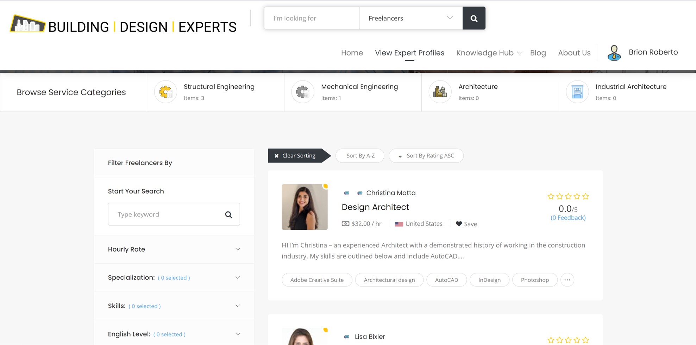Go to Home menu item

352,53
